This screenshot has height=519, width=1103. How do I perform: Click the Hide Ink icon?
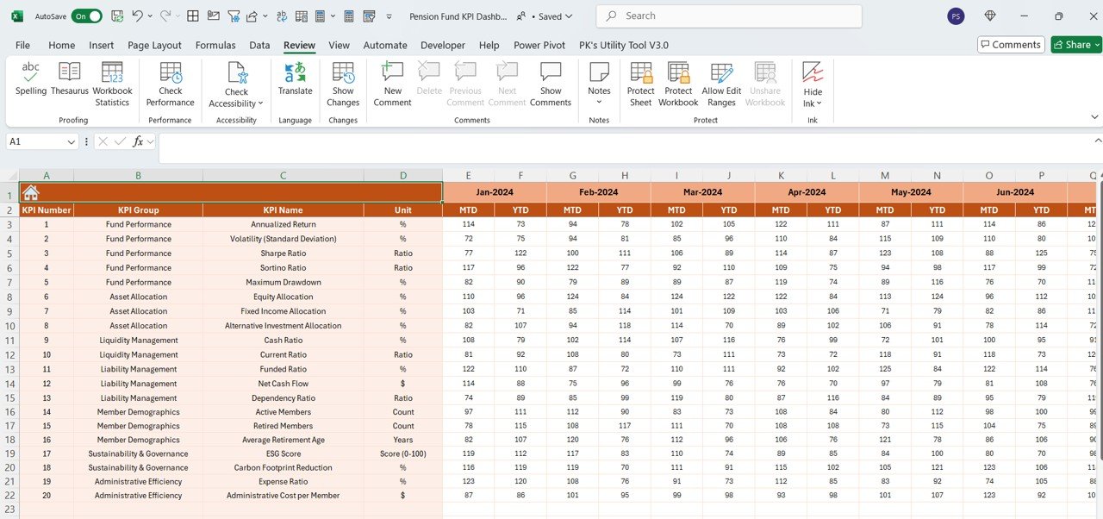tap(813, 72)
